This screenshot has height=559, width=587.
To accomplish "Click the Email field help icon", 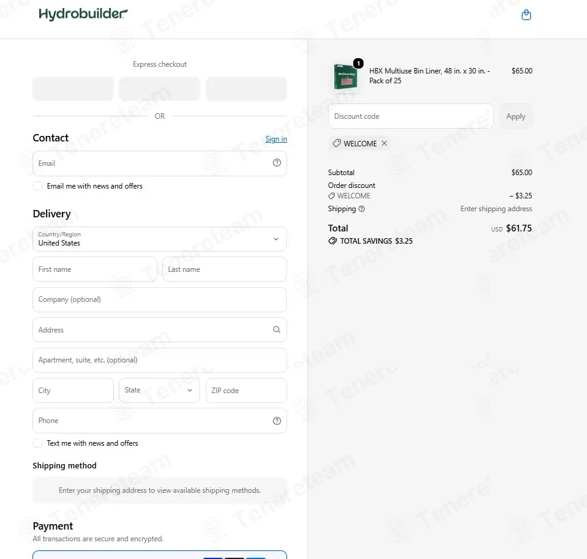I will tap(277, 162).
